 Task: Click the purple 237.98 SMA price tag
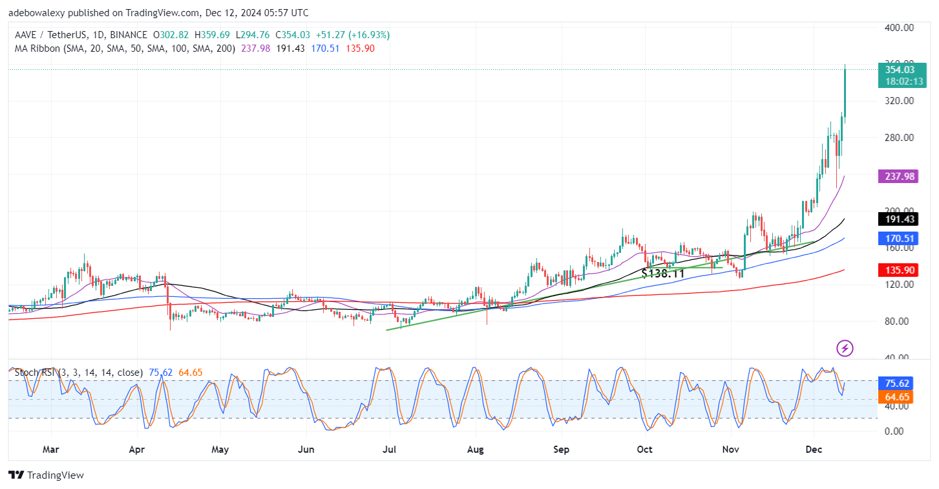[899, 177]
